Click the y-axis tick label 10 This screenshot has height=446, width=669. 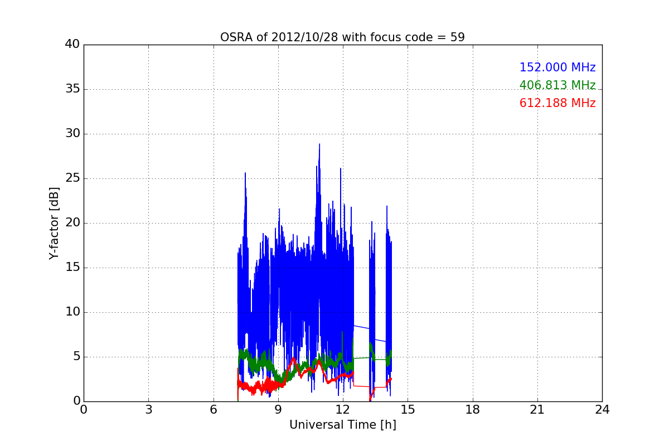point(72,312)
